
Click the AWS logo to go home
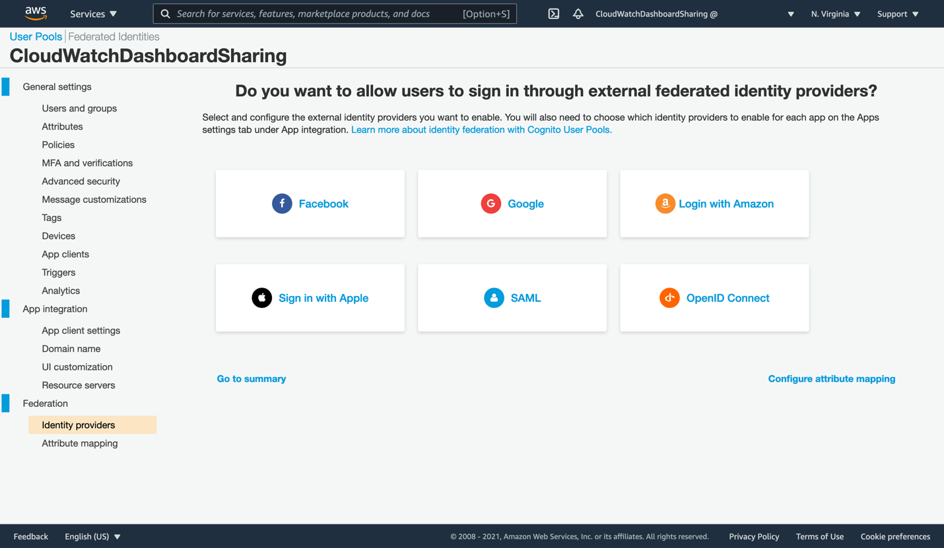click(36, 13)
